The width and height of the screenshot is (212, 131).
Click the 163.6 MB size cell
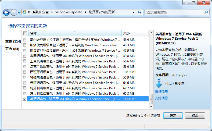click(x=130, y=99)
